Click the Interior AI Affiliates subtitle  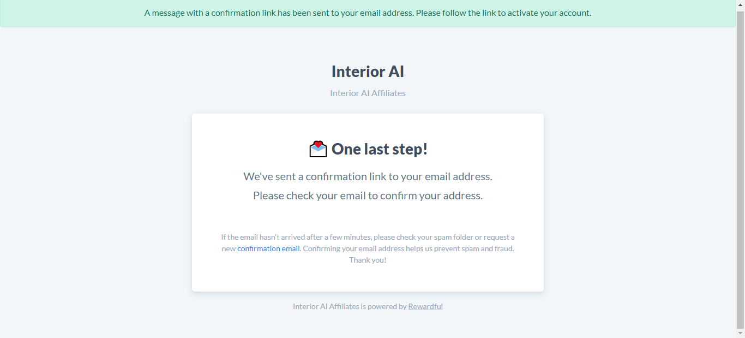[368, 93]
